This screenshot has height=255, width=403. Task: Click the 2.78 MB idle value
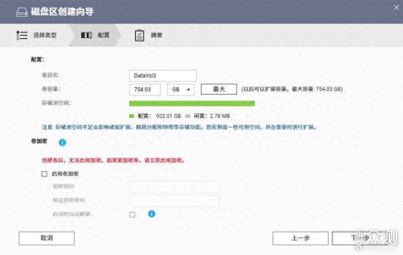[x=220, y=116]
